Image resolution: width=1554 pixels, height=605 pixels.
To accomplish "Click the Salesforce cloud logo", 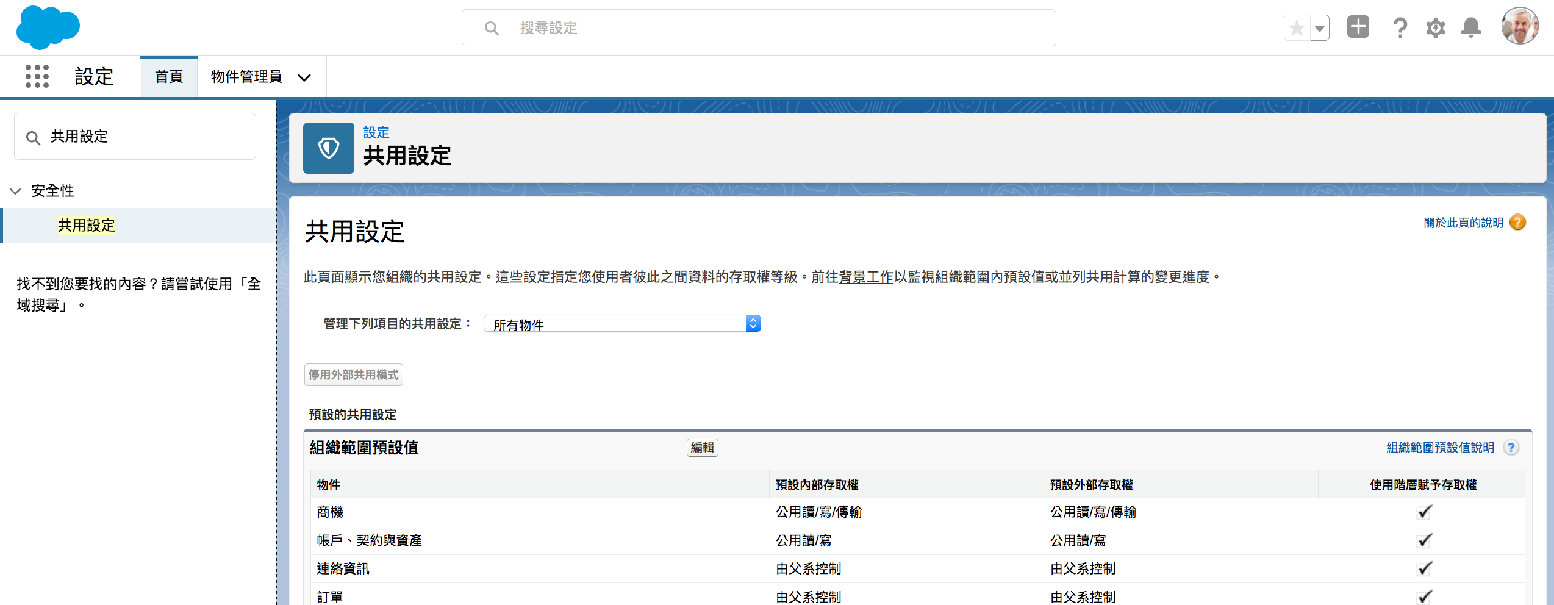I will (x=48, y=27).
